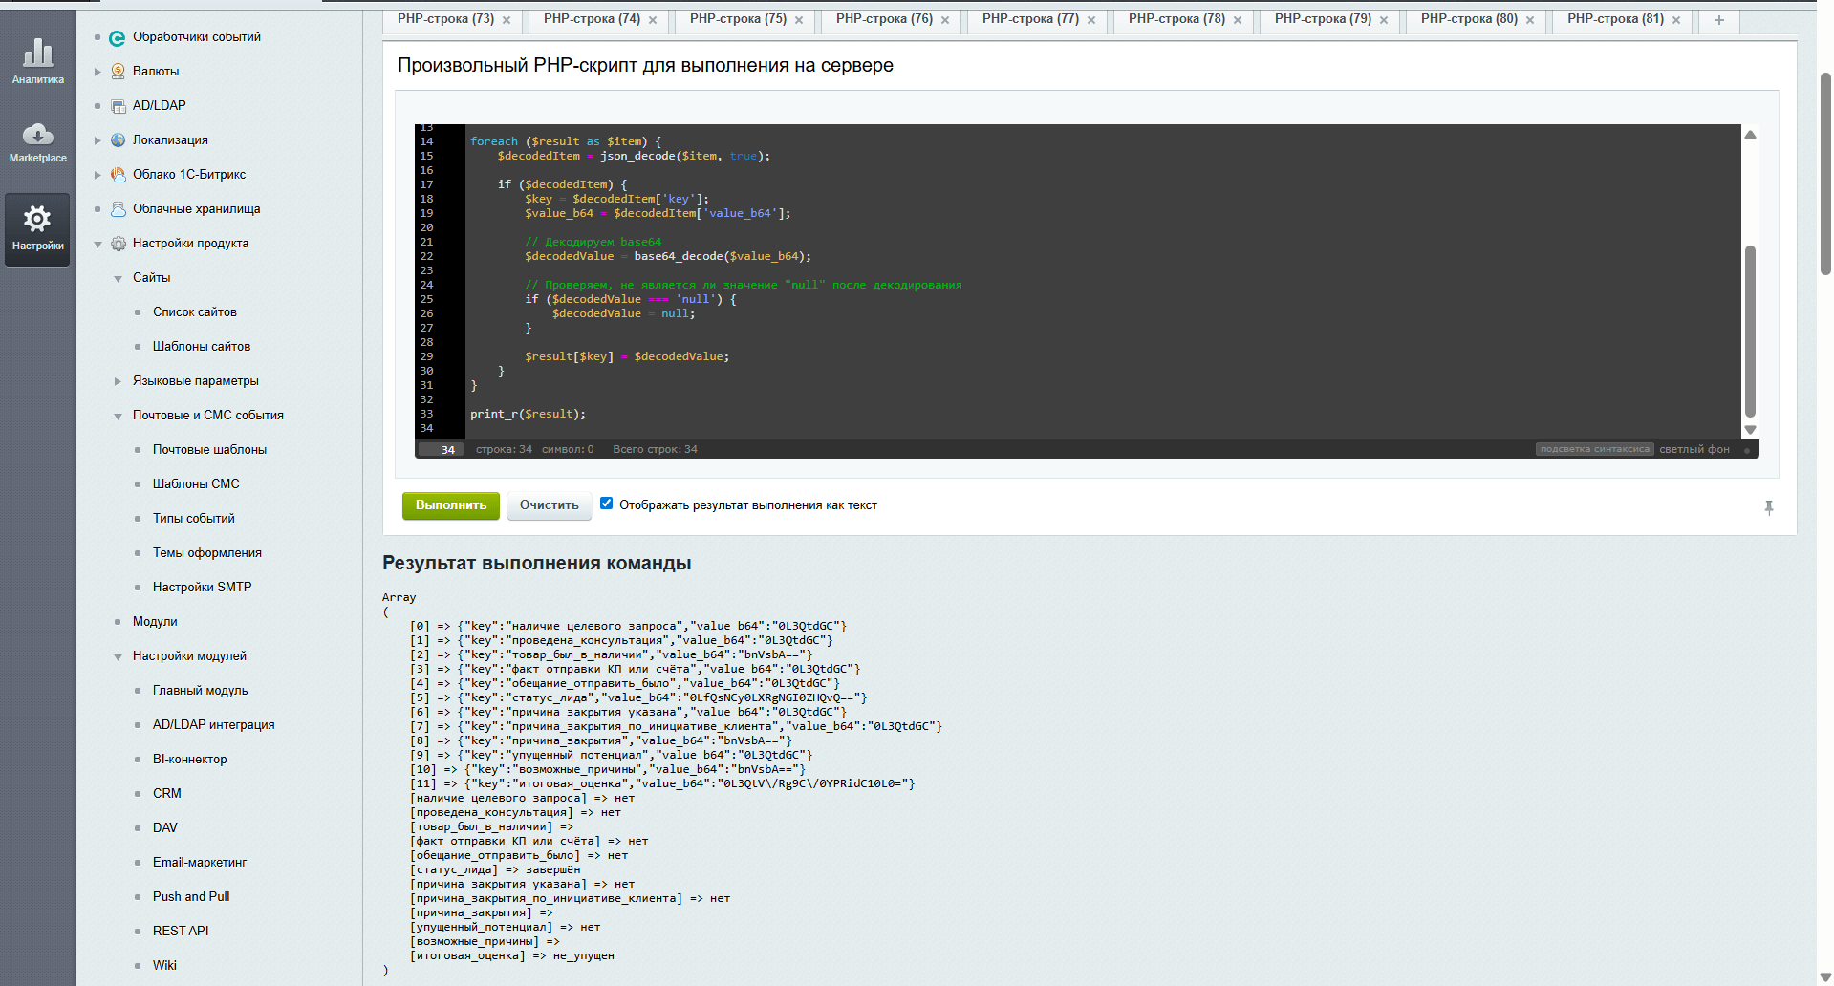Image resolution: width=1834 pixels, height=986 pixels.
Task: Expand the Локализация tree node
Action: (97, 140)
